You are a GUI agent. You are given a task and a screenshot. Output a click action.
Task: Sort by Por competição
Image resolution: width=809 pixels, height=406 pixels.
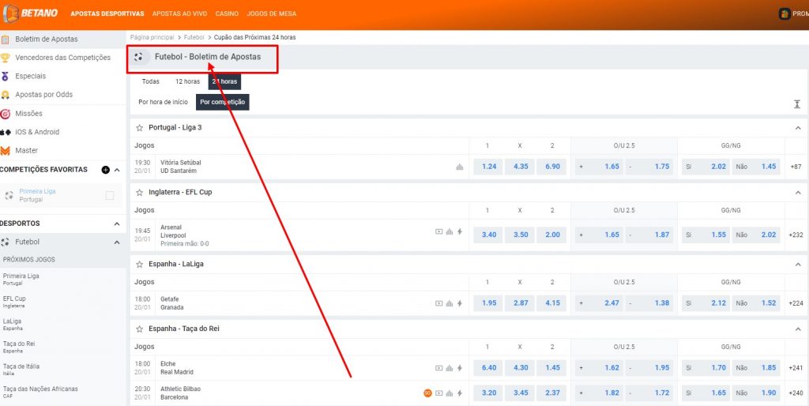click(x=222, y=102)
